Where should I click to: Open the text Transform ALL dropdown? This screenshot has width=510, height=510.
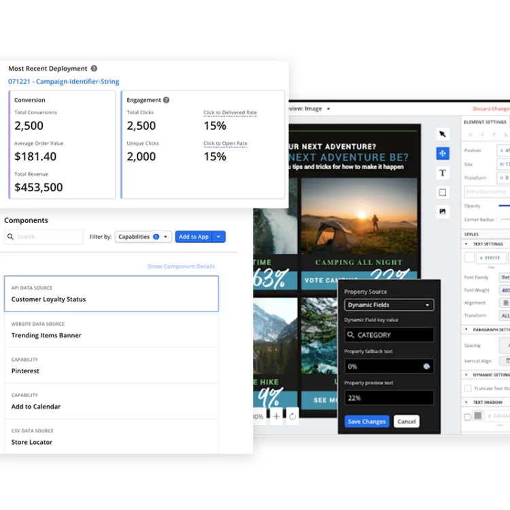(x=505, y=316)
